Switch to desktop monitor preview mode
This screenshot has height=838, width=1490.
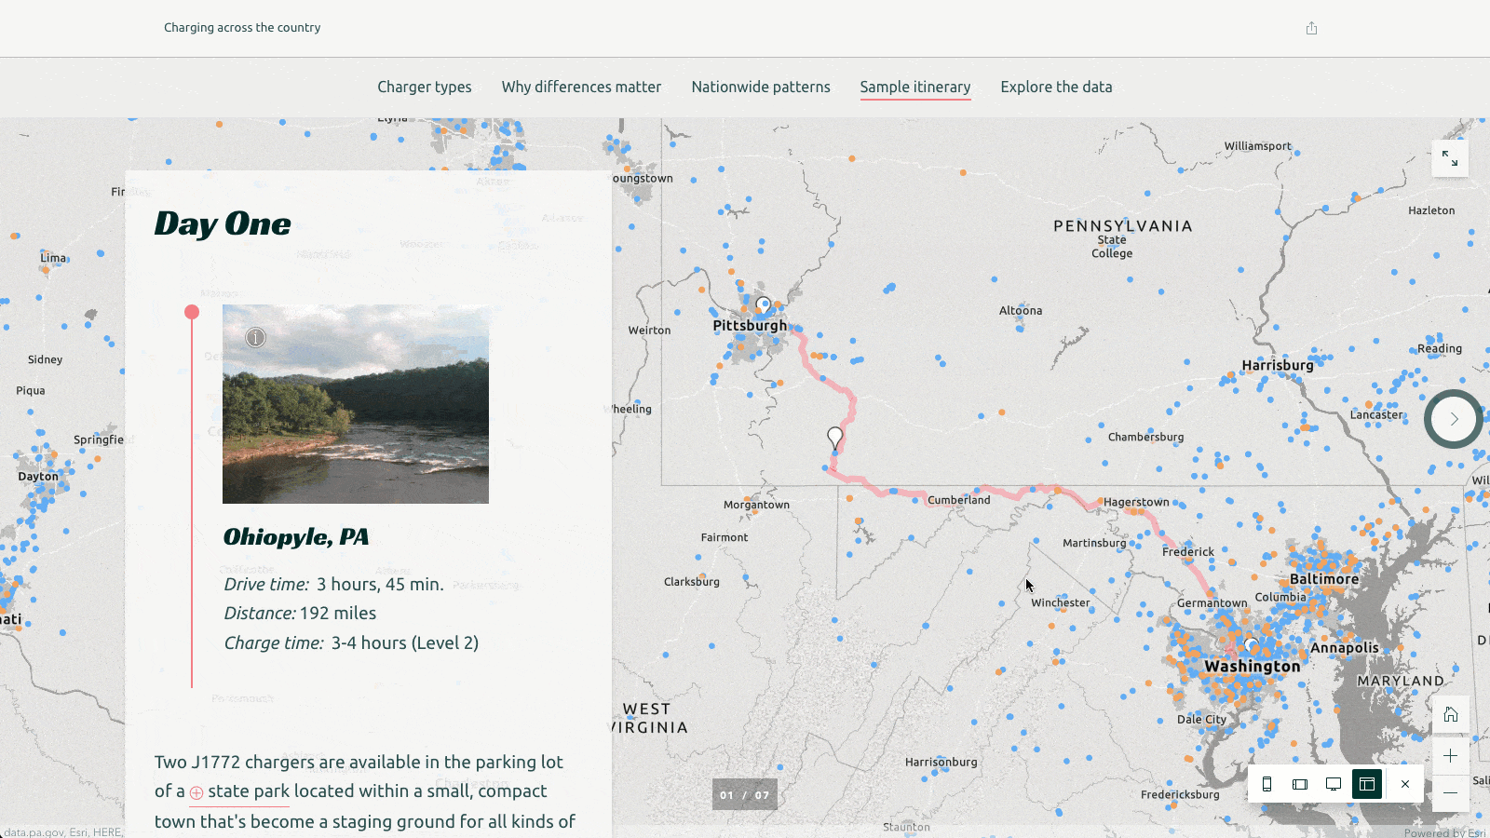pos(1334,784)
